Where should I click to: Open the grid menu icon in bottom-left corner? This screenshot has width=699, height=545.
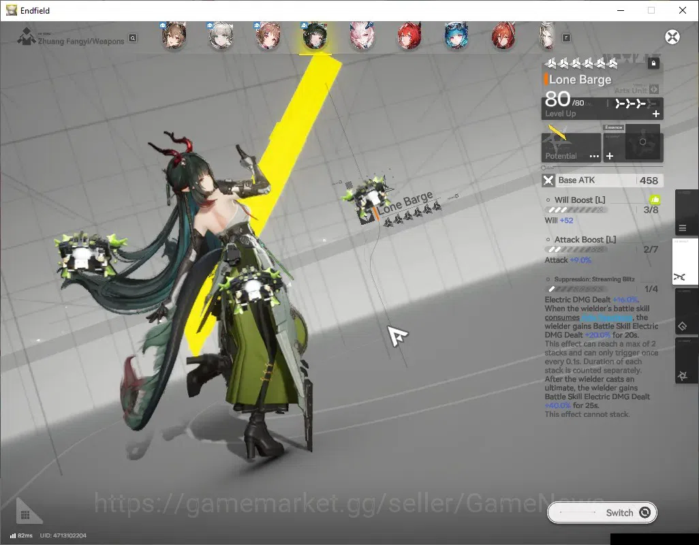[x=26, y=515]
